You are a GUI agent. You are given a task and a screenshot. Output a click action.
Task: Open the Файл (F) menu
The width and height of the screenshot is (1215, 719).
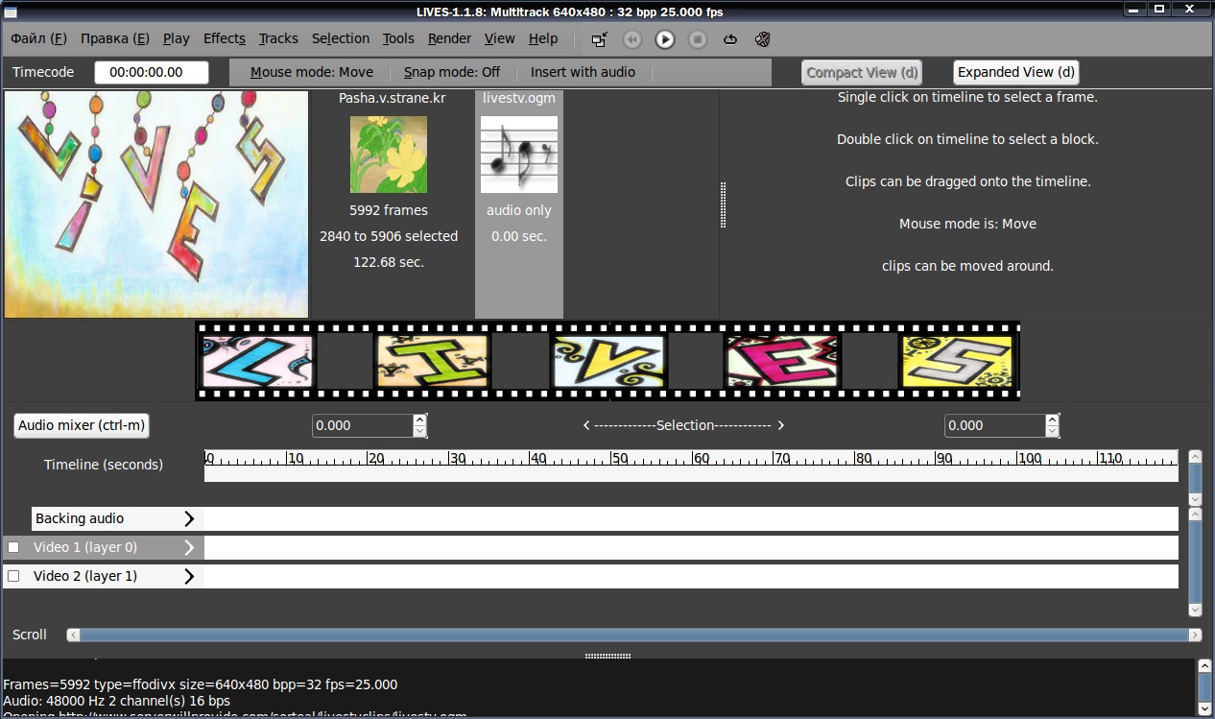point(39,38)
